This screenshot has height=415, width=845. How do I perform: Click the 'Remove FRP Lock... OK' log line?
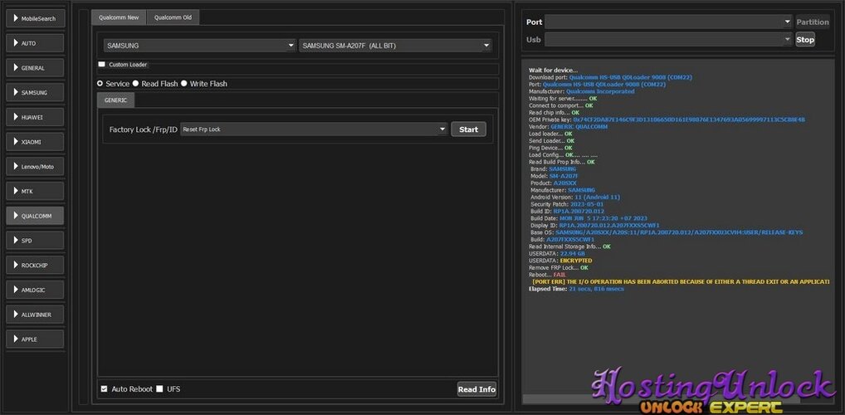tap(559, 267)
